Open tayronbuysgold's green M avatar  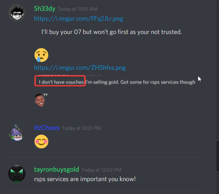coord(17,174)
